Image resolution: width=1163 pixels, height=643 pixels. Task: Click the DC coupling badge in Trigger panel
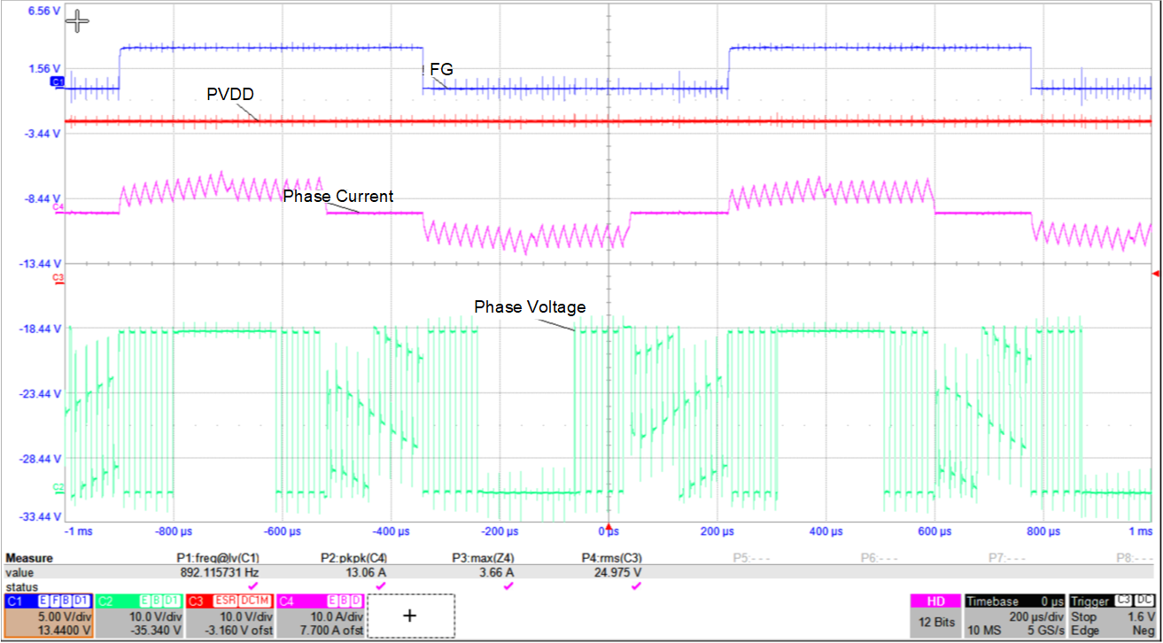coord(1144,600)
